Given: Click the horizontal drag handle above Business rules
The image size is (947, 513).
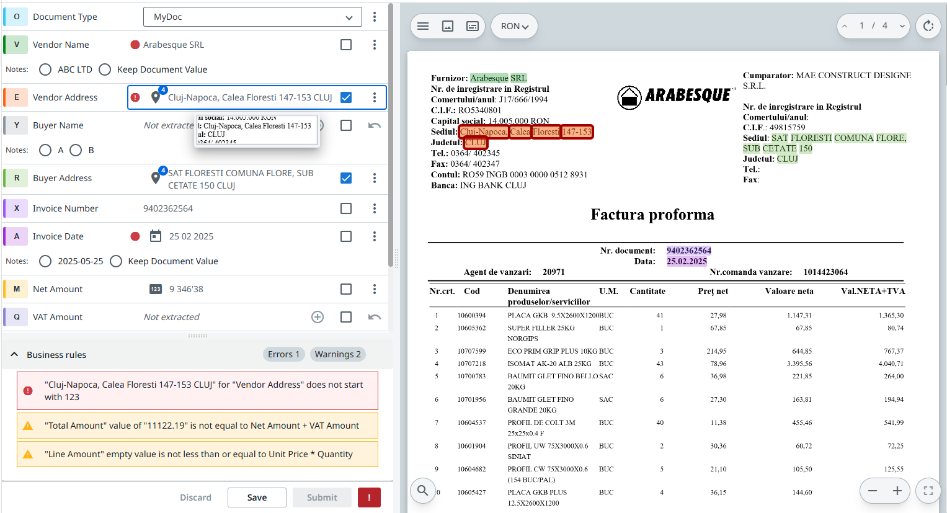Looking at the screenshot, I should pos(198,336).
